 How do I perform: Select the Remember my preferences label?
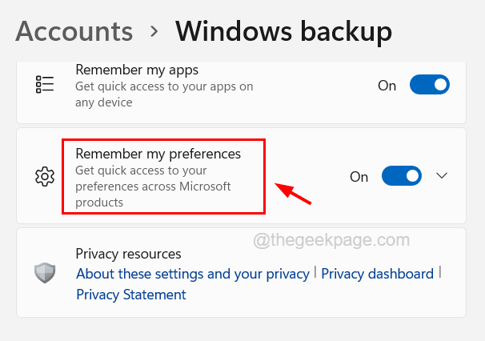tap(158, 153)
